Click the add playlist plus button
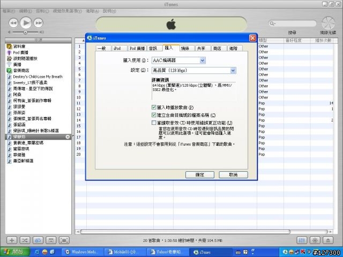 [12, 240]
